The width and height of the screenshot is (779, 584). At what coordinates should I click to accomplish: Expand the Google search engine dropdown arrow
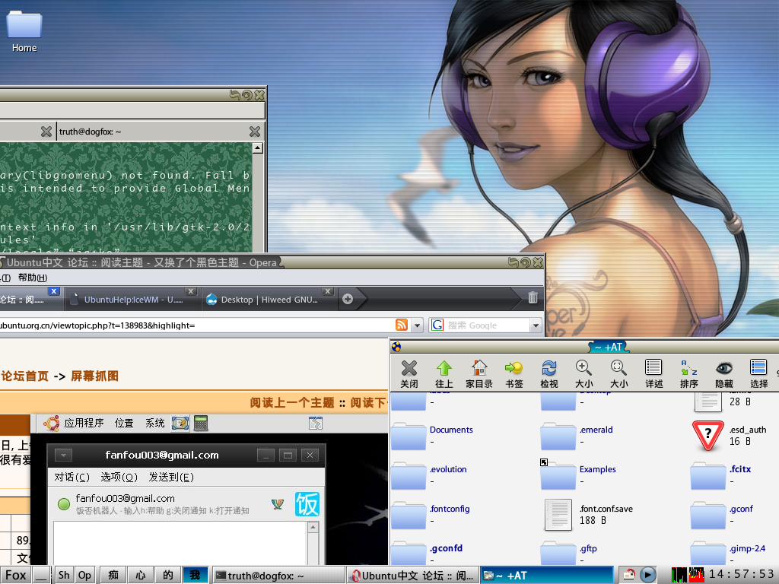pos(536,325)
